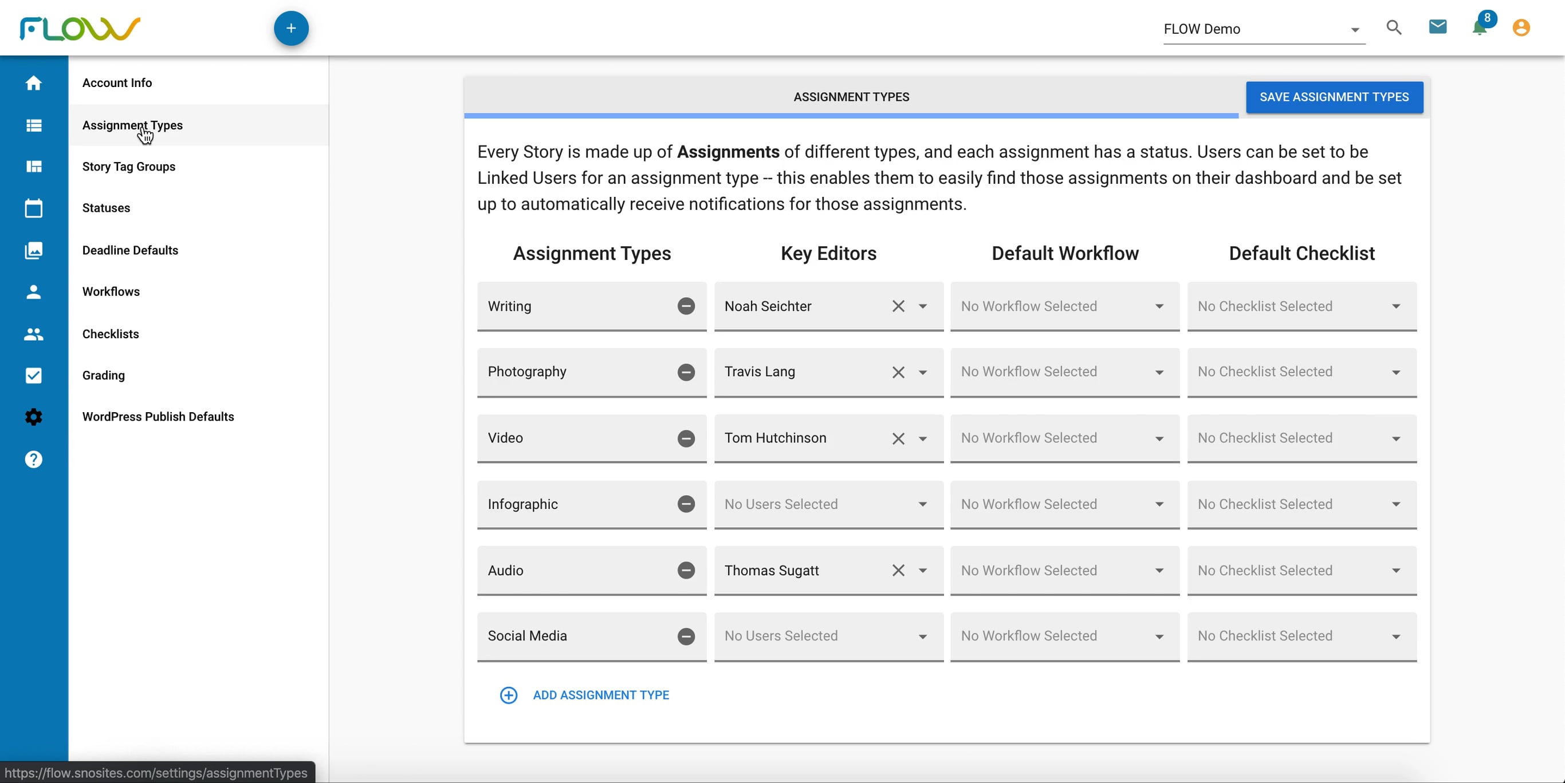1565x783 pixels.
Task: Switch to the Workflows settings section
Action: point(111,291)
